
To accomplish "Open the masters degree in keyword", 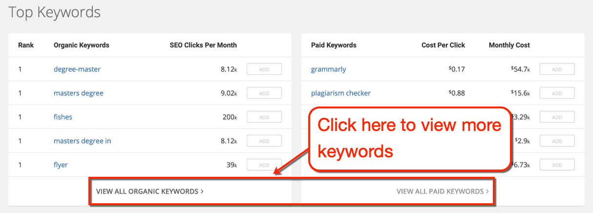I will pos(83,141).
